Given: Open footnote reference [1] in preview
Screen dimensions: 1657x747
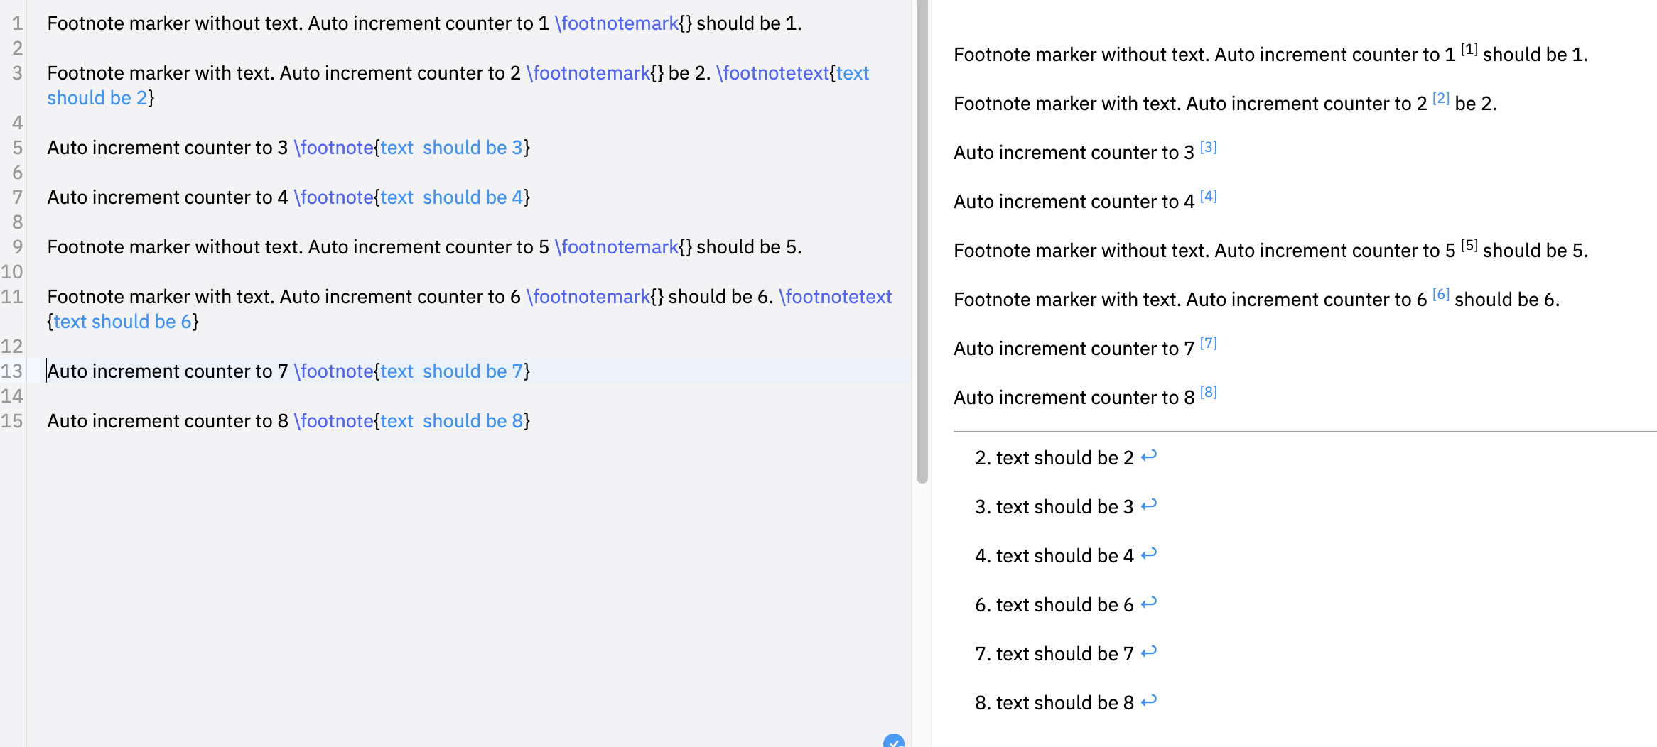Looking at the screenshot, I should pos(1469,50).
